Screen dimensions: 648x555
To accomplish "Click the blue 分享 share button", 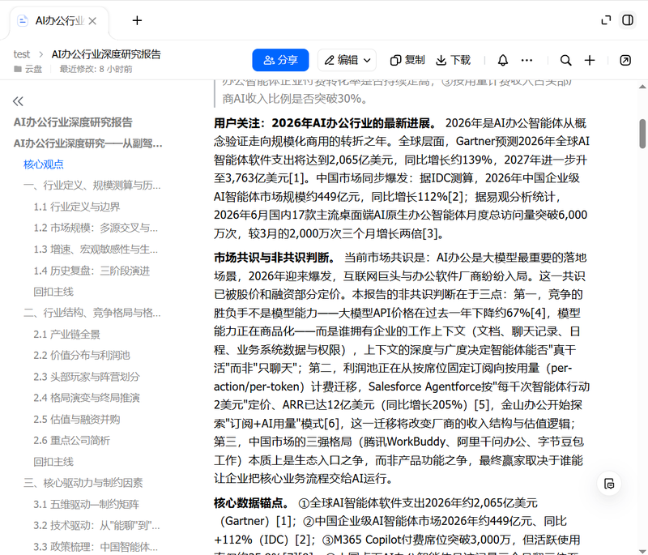I will (x=280, y=60).
